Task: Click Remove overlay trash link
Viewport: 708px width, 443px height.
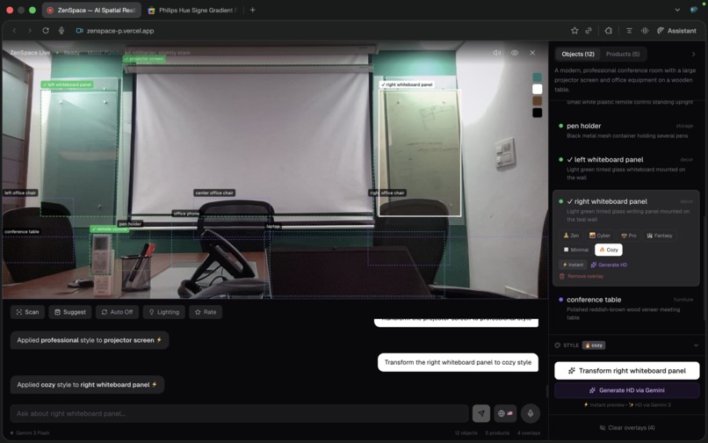Action: 582,276
